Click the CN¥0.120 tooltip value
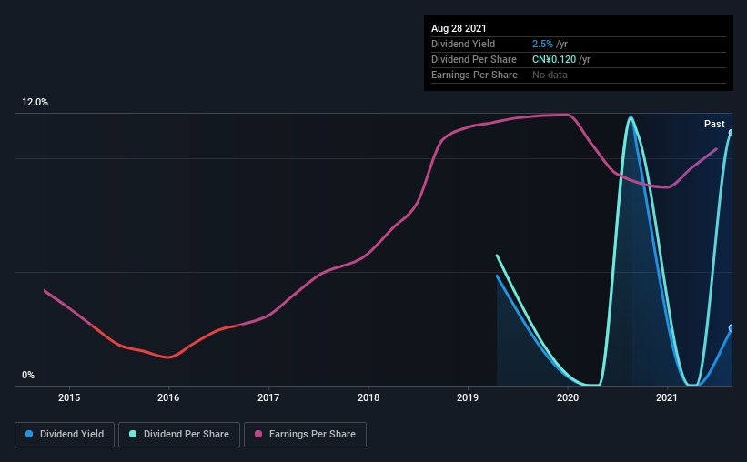This screenshot has width=747, height=462. 554,59
